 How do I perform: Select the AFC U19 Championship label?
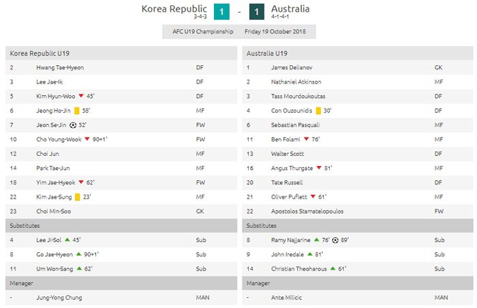[x=200, y=31]
